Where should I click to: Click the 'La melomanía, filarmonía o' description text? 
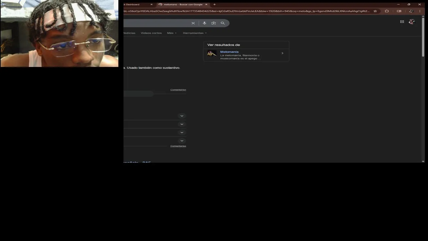coord(240,55)
